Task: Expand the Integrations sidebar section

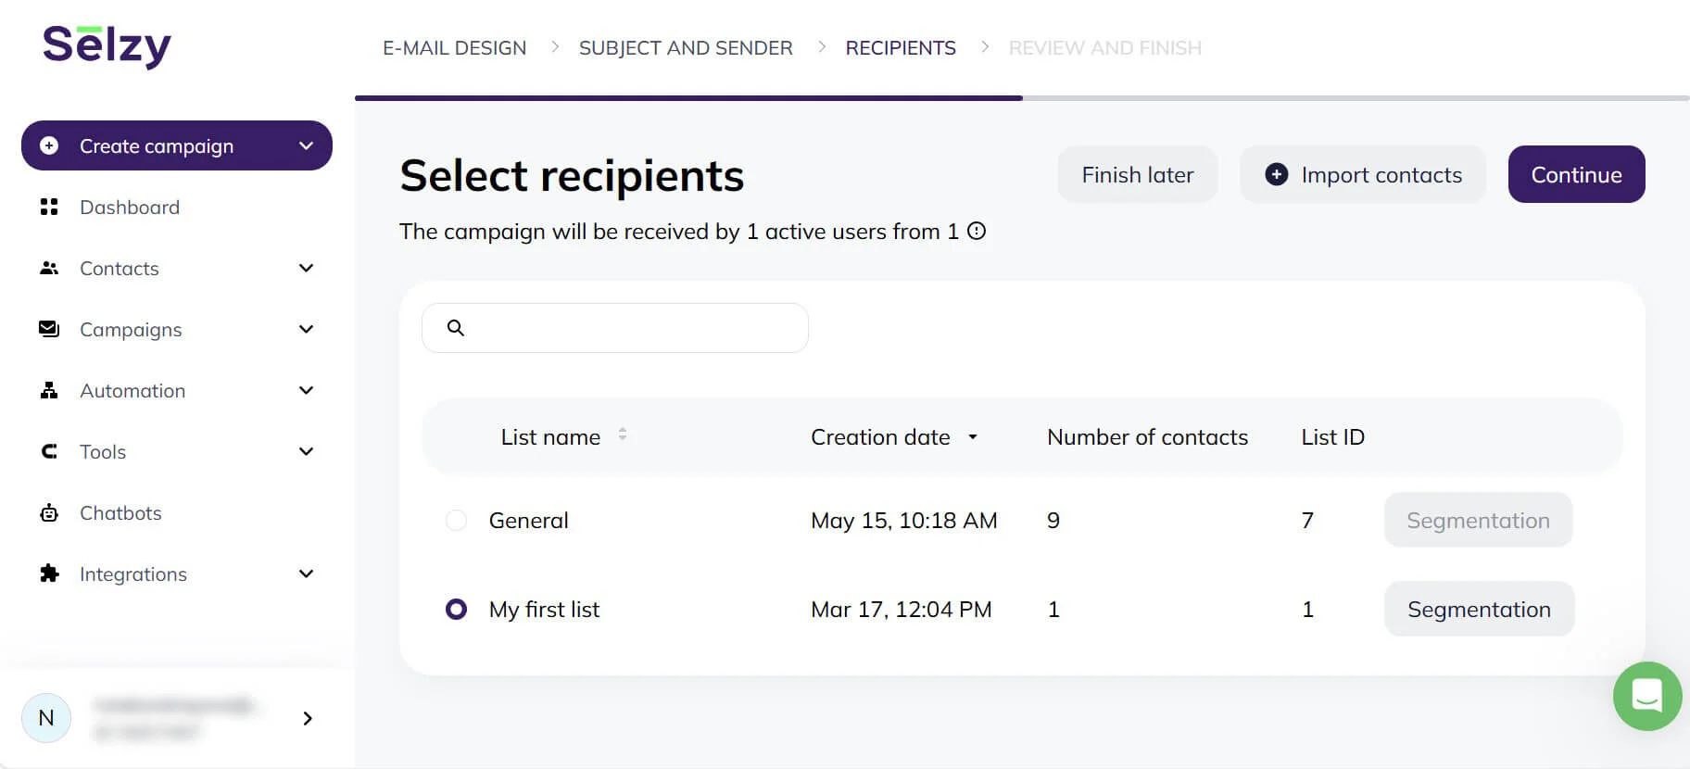Action: pyautogui.click(x=307, y=574)
